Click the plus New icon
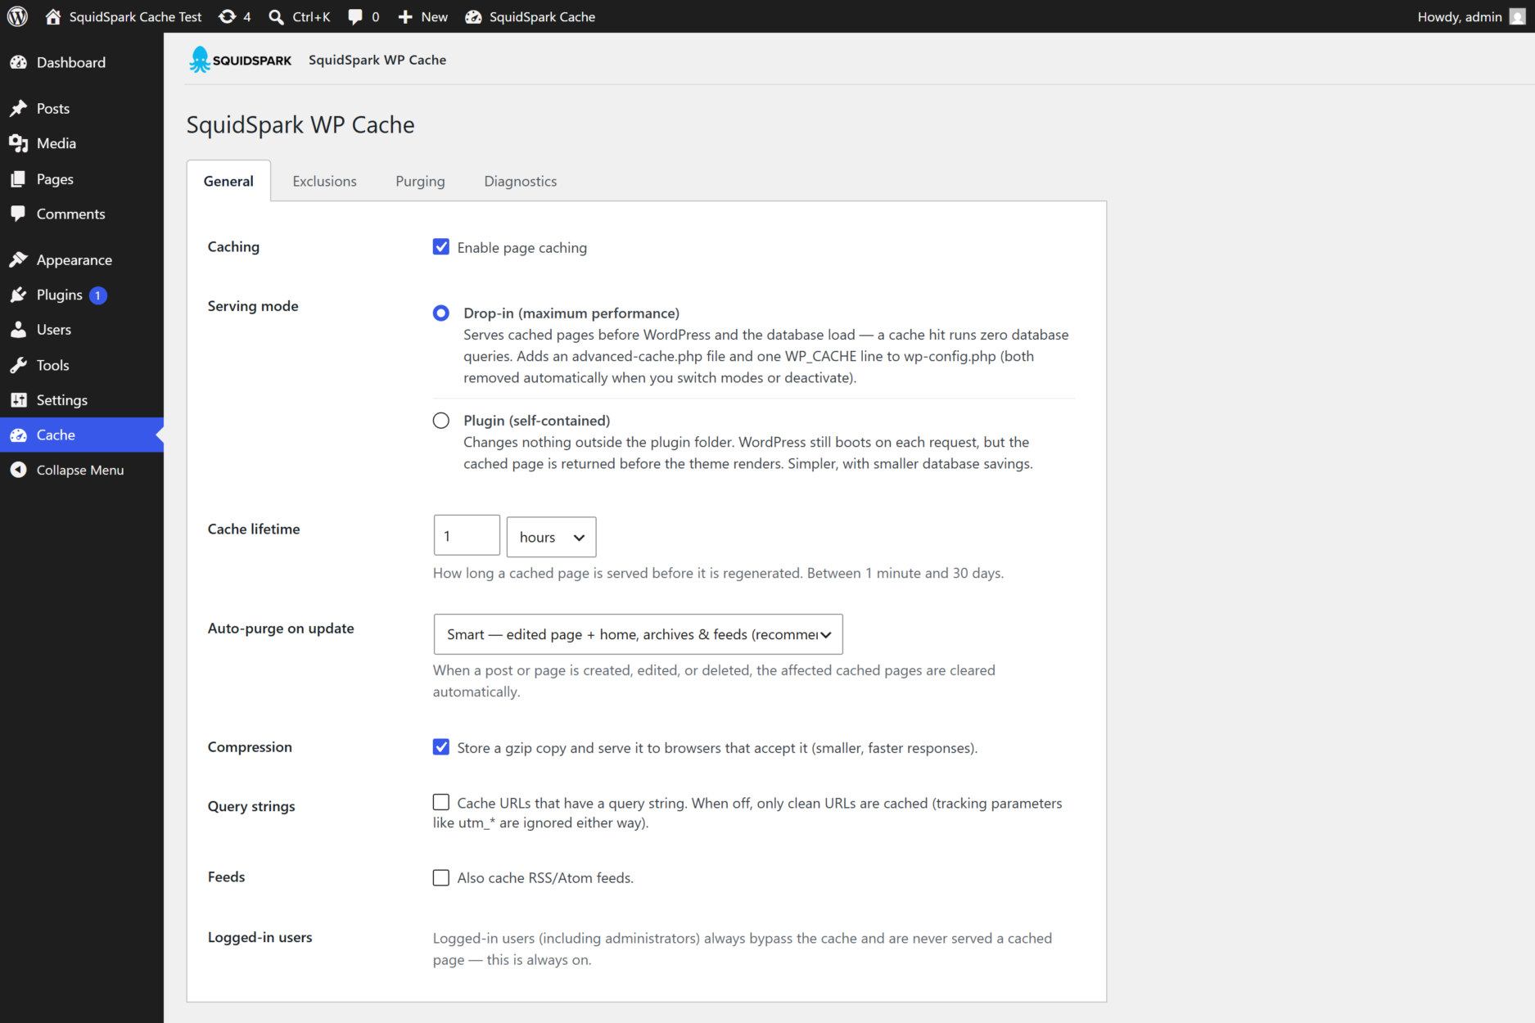 point(405,16)
